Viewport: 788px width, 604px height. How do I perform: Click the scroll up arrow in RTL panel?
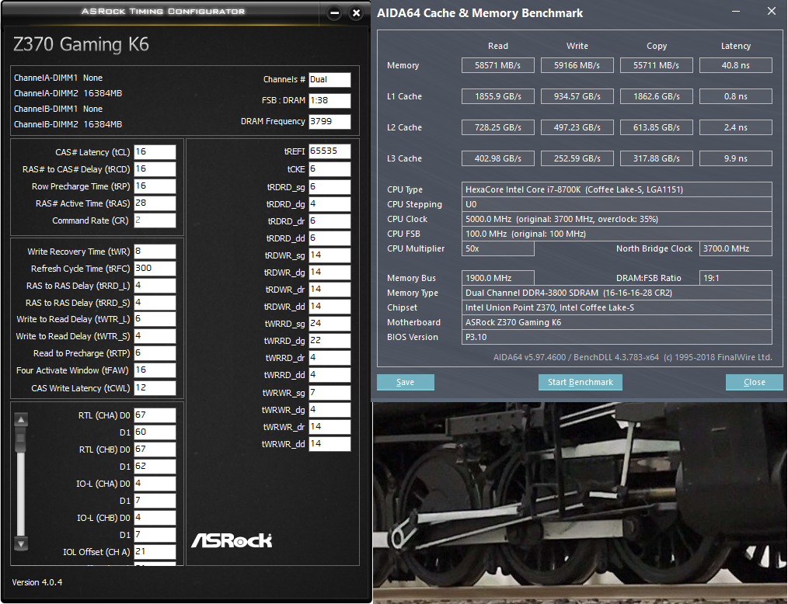[21, 420]
